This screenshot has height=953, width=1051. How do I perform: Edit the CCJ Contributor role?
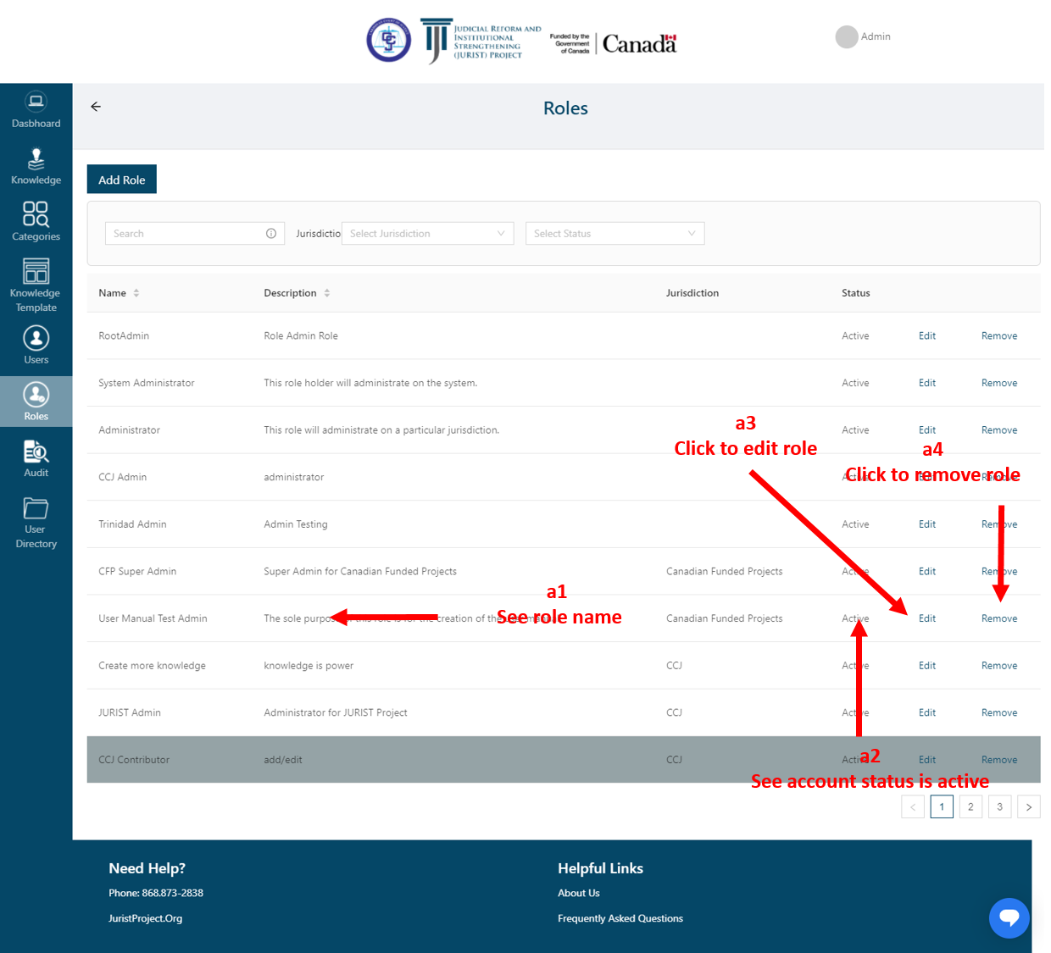927,760
